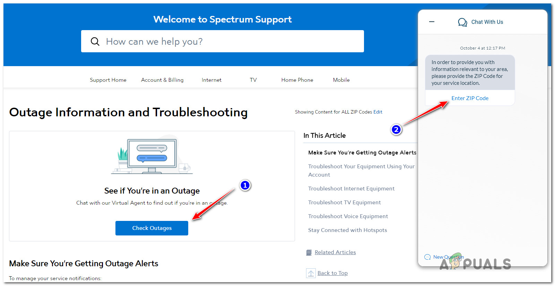Image resolution: width=555 pixels, height=286 pixels.
Task: Click the Enter ZIP Code link
Action: click(470, 98)
